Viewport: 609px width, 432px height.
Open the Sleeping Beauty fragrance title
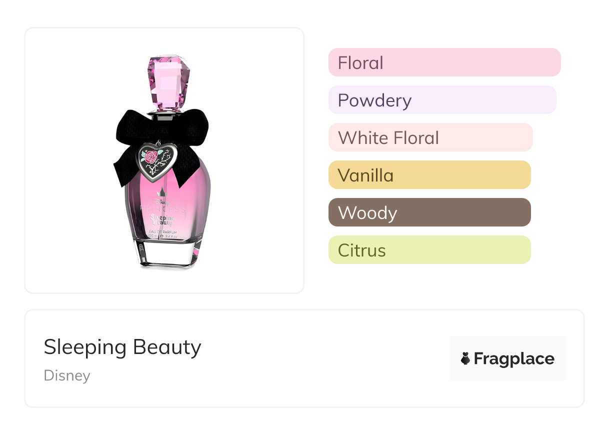[x=122, y=347]
